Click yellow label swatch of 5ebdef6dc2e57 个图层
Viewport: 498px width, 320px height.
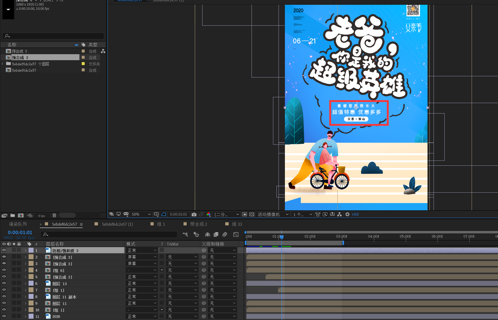pos(83,64)
